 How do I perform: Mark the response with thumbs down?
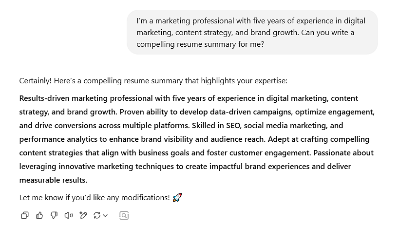click(54, 216)
